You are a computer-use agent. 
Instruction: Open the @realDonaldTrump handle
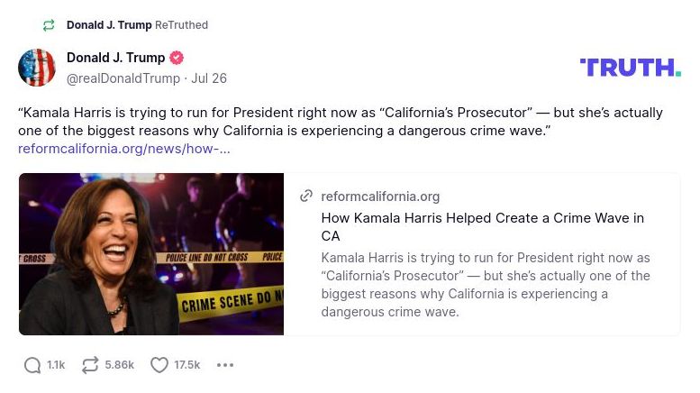coord(123,78)
